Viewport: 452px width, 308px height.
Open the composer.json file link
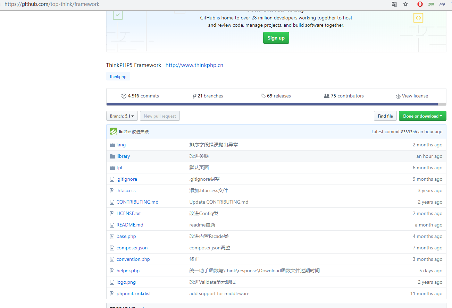(132, 248)
